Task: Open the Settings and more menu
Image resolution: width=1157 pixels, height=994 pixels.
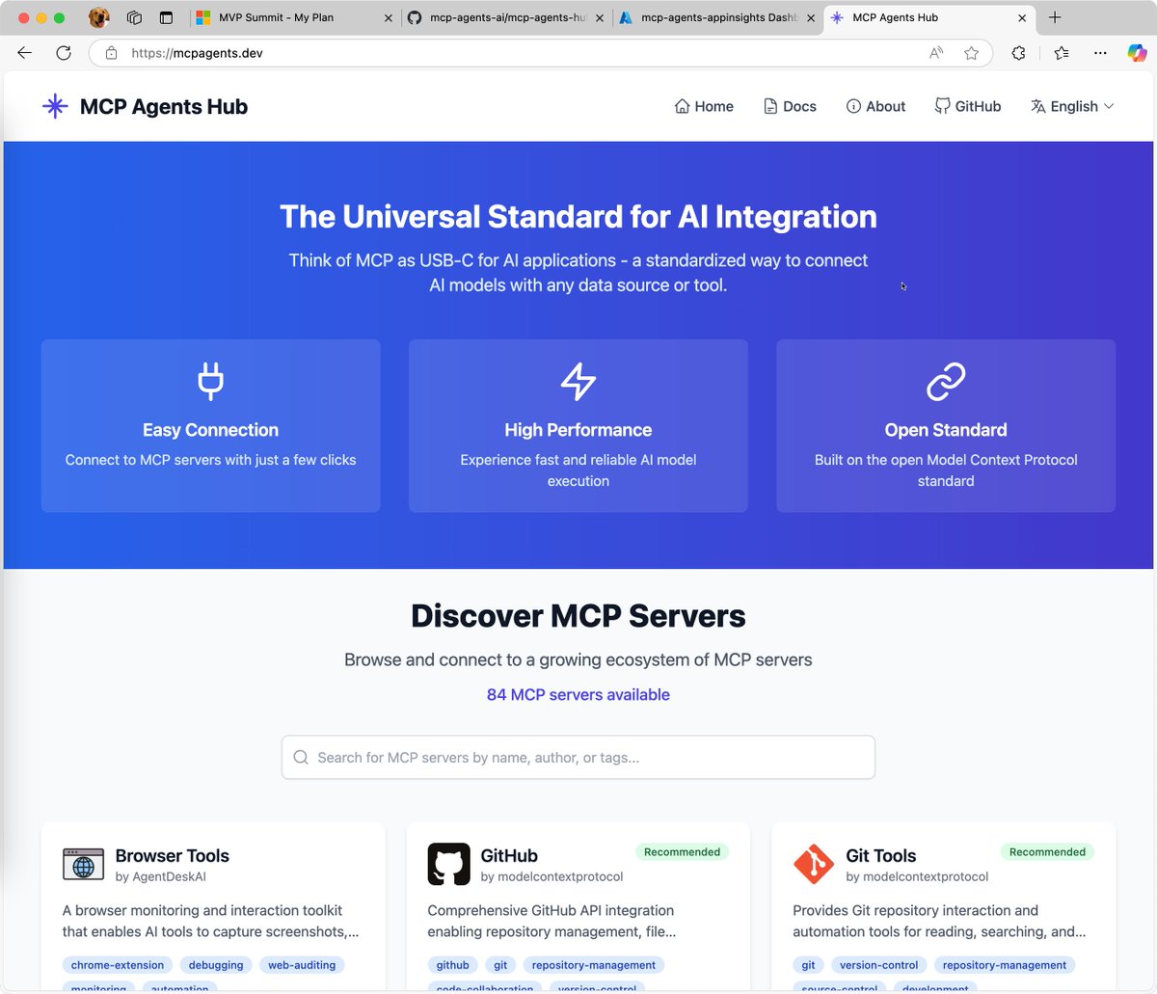Action: (x=1100, y=53)
